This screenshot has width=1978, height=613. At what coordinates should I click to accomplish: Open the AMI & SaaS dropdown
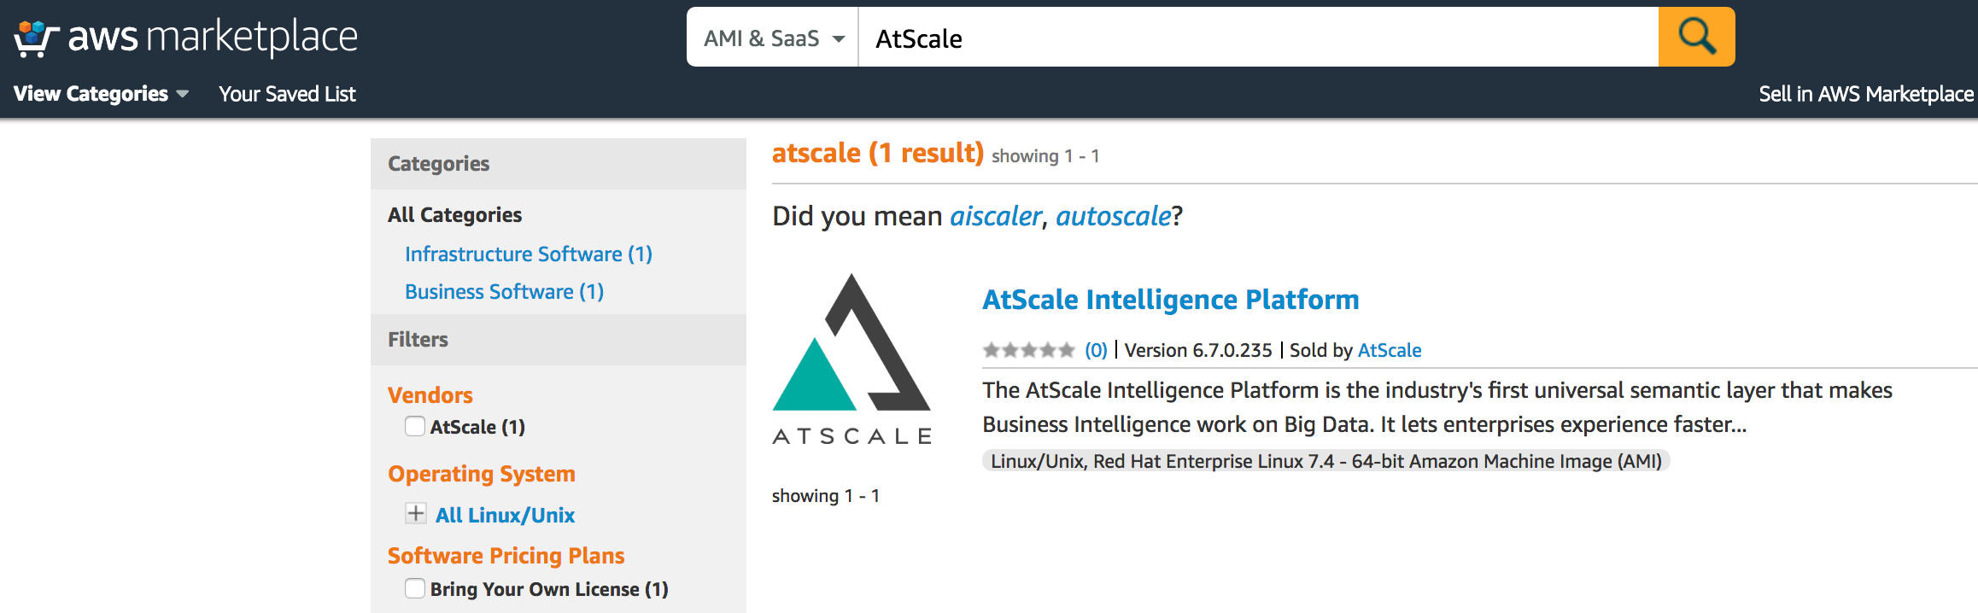pos(773,38)
